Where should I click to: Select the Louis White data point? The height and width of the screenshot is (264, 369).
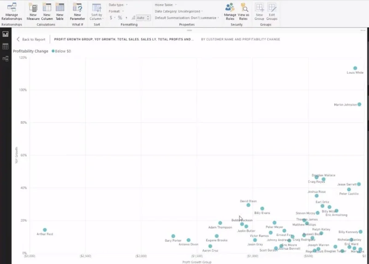(355, 68)
